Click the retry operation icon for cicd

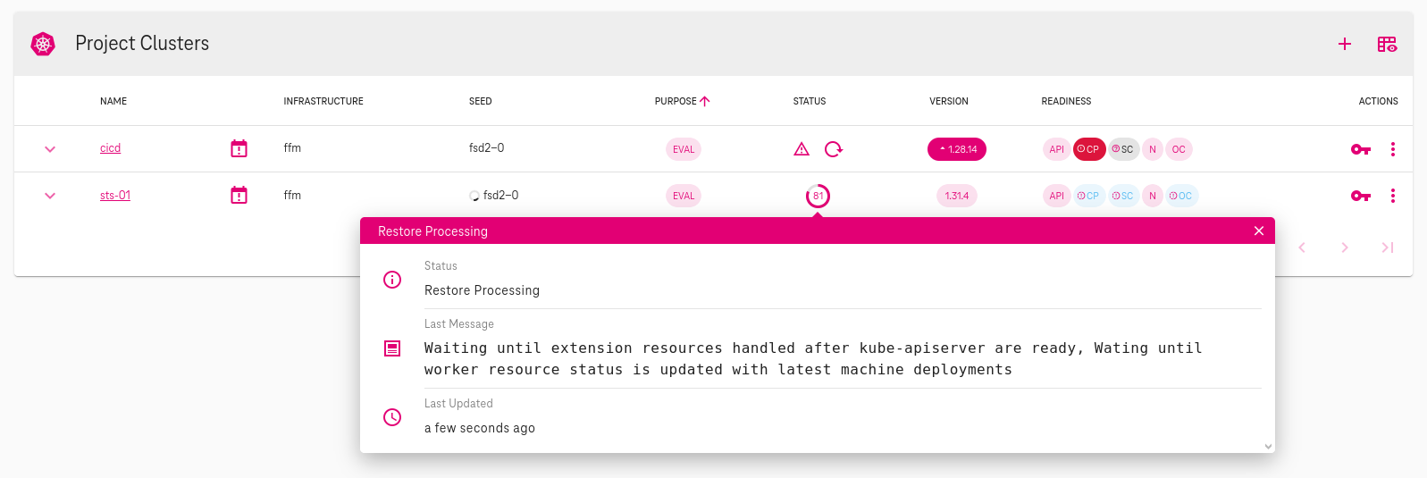coord(834,149)
